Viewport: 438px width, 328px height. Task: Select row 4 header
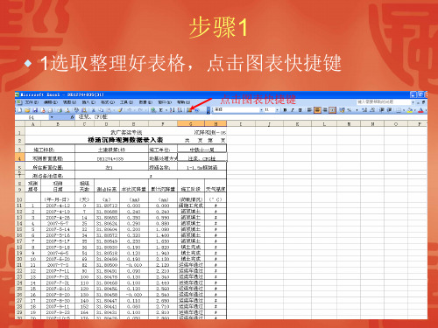[x=19, y=157]
